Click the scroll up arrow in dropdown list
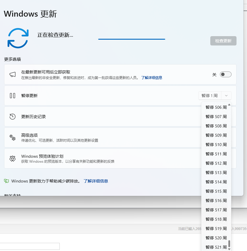Image resolution: width=247 pixels, height=251 pixels. click(x=229, y=105)
